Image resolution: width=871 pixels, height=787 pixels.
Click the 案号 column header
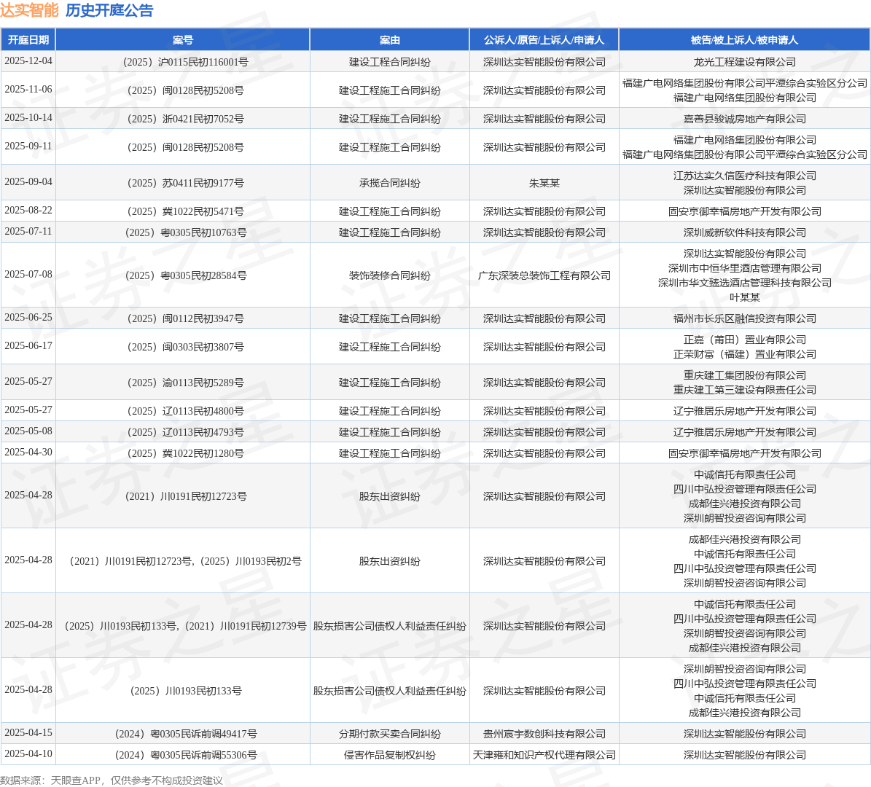[x=183, y=40]
